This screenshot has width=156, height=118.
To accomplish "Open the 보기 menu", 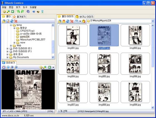I will pyautogui.click(x=18, y=7).
